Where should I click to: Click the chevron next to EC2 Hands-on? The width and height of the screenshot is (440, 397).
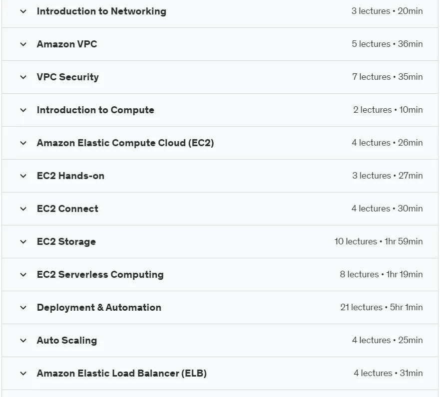(x=23, y=176)
